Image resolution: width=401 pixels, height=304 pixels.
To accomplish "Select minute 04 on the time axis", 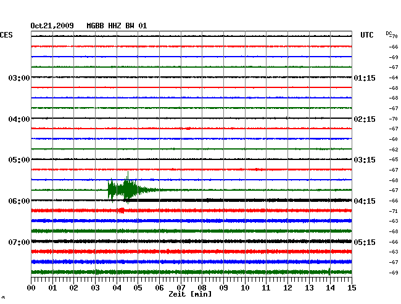I will pyautogui.click(x=117, y=287).
